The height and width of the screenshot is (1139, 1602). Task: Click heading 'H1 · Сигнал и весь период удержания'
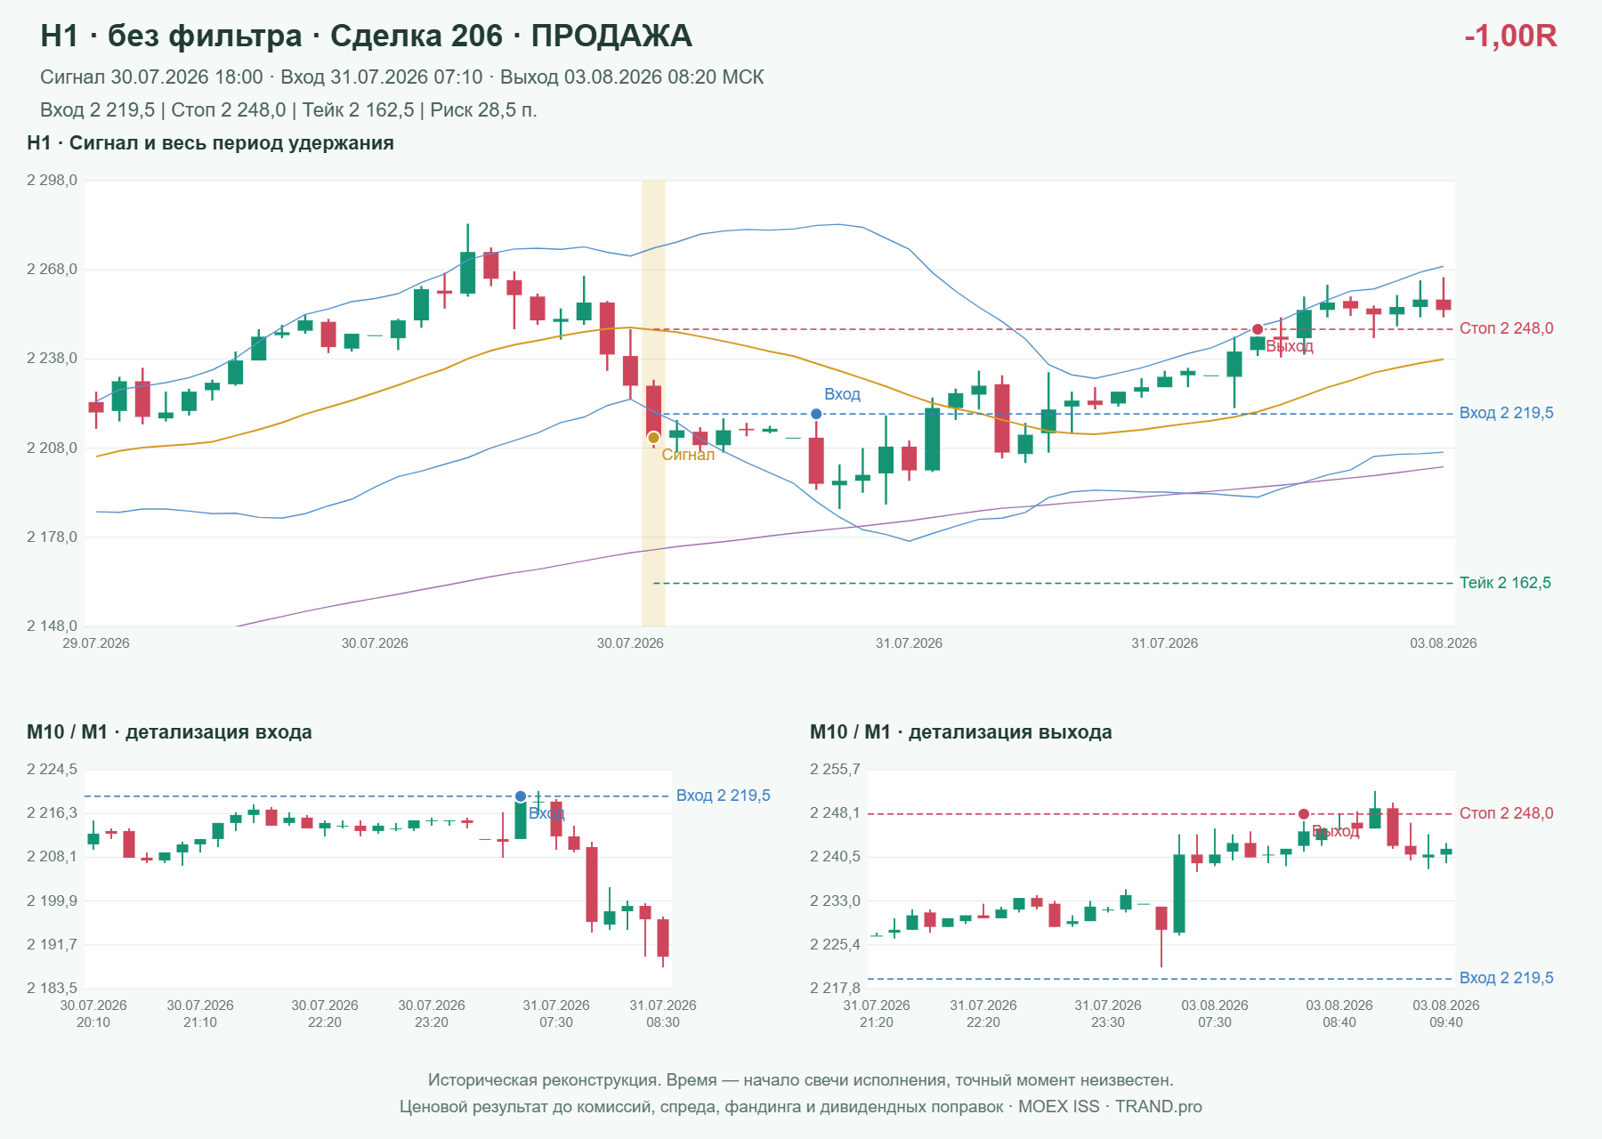(210, 143)
